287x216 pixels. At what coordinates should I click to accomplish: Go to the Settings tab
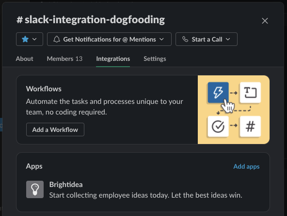(x=155, y=59)
